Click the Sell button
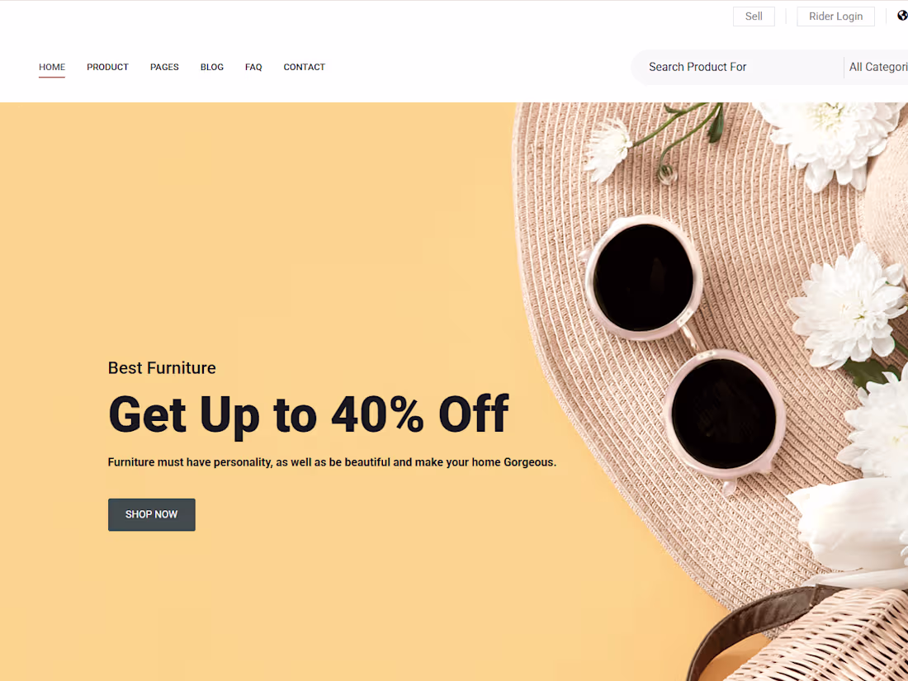The image size is (908, 681). pyautogui.click(x=754, y=17)
